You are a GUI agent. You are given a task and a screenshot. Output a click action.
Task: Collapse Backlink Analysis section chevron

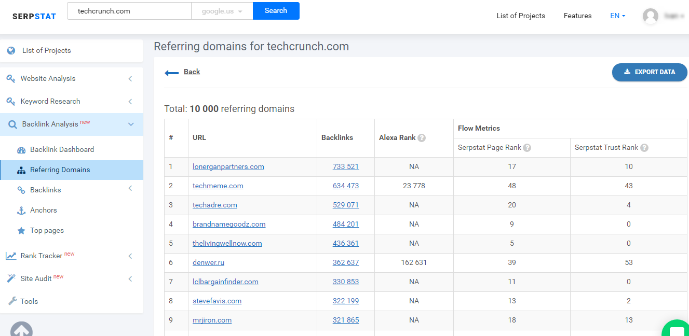(131, 124)
